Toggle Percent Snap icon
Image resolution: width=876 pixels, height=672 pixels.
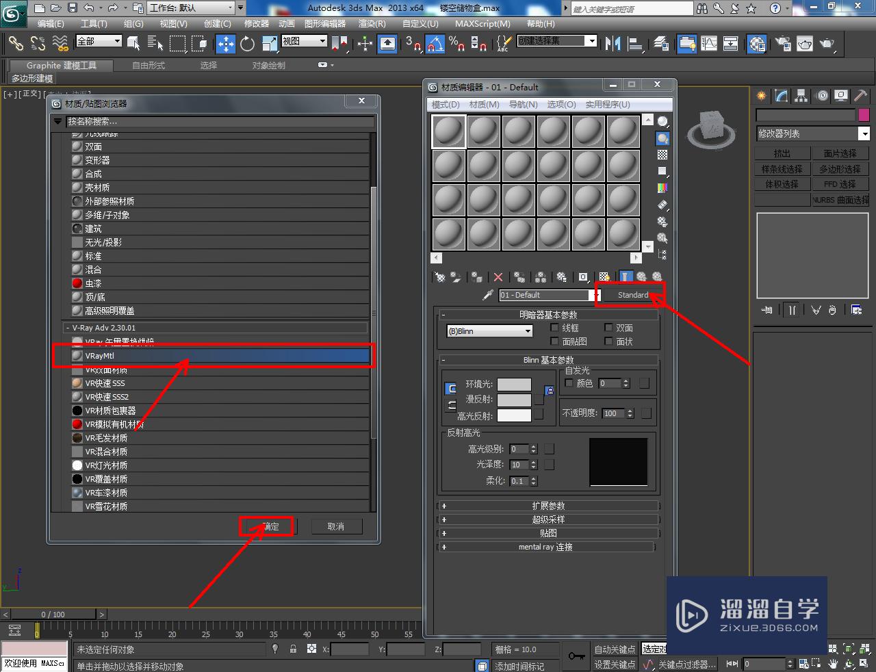point(456,44)
